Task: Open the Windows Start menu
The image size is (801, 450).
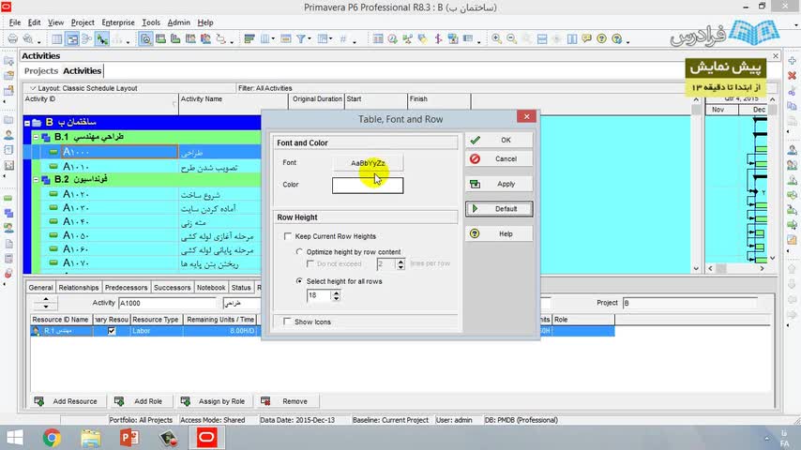Action: pos(14,438)
